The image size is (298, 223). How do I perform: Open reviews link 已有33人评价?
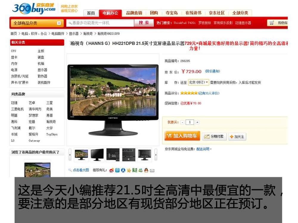[x=209, y=93]
